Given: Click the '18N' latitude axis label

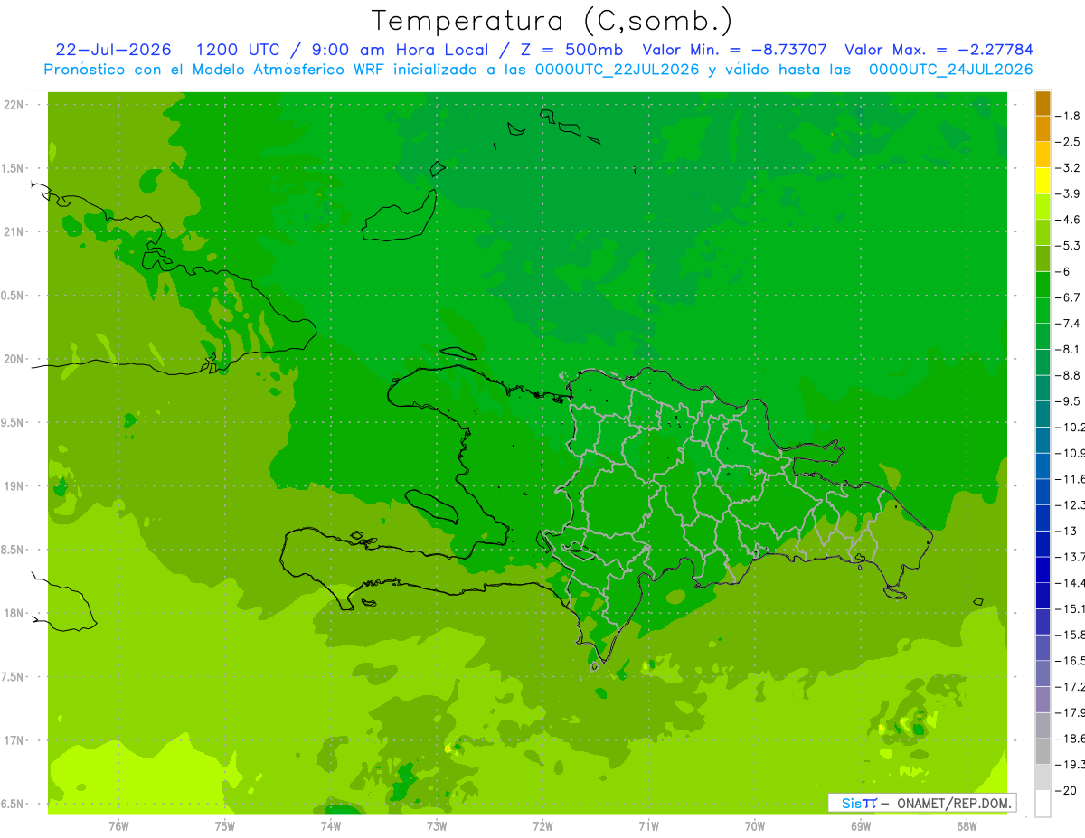Looking at the screenshot, I should [15, 613].
